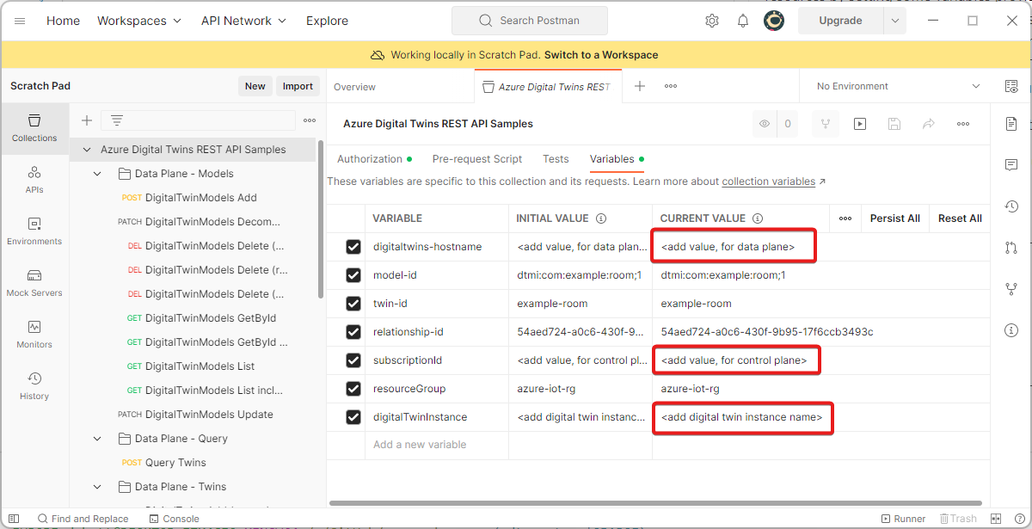The image size is (1032, 529).
Task: Switch to the Pre-request Script tab
Action: [477, 159]
